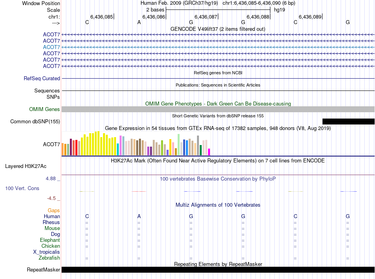The width and height of the screenshot is (375, 279).
Task: Click the RefSeq Curated track label
Action: pos(42,78)
